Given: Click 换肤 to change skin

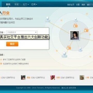Looking at the screenshot, I should click(83, 5).
